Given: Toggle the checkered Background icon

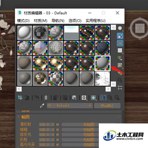Looking at the screenshot, I should (120, 43).
